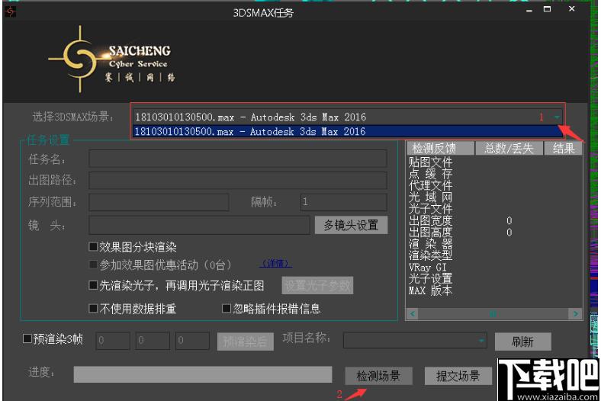The height and width of the screenshot is (401, 601).
Task: Click the 任务名 input field
Action: pyautogui.click(x=238, y=159)
